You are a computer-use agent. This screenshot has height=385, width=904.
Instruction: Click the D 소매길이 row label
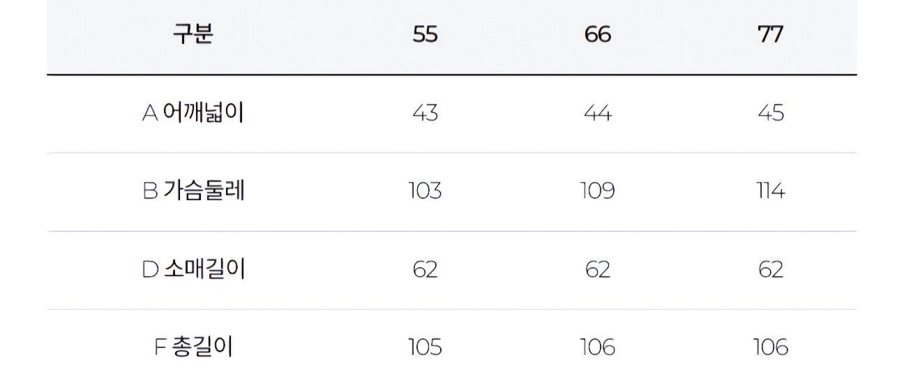coord(193,269)
